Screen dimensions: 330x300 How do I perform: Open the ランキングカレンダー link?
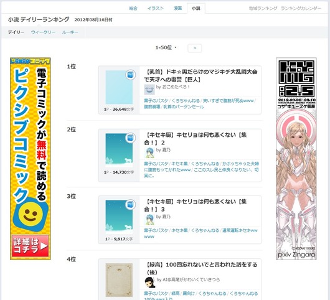(301, 9)
